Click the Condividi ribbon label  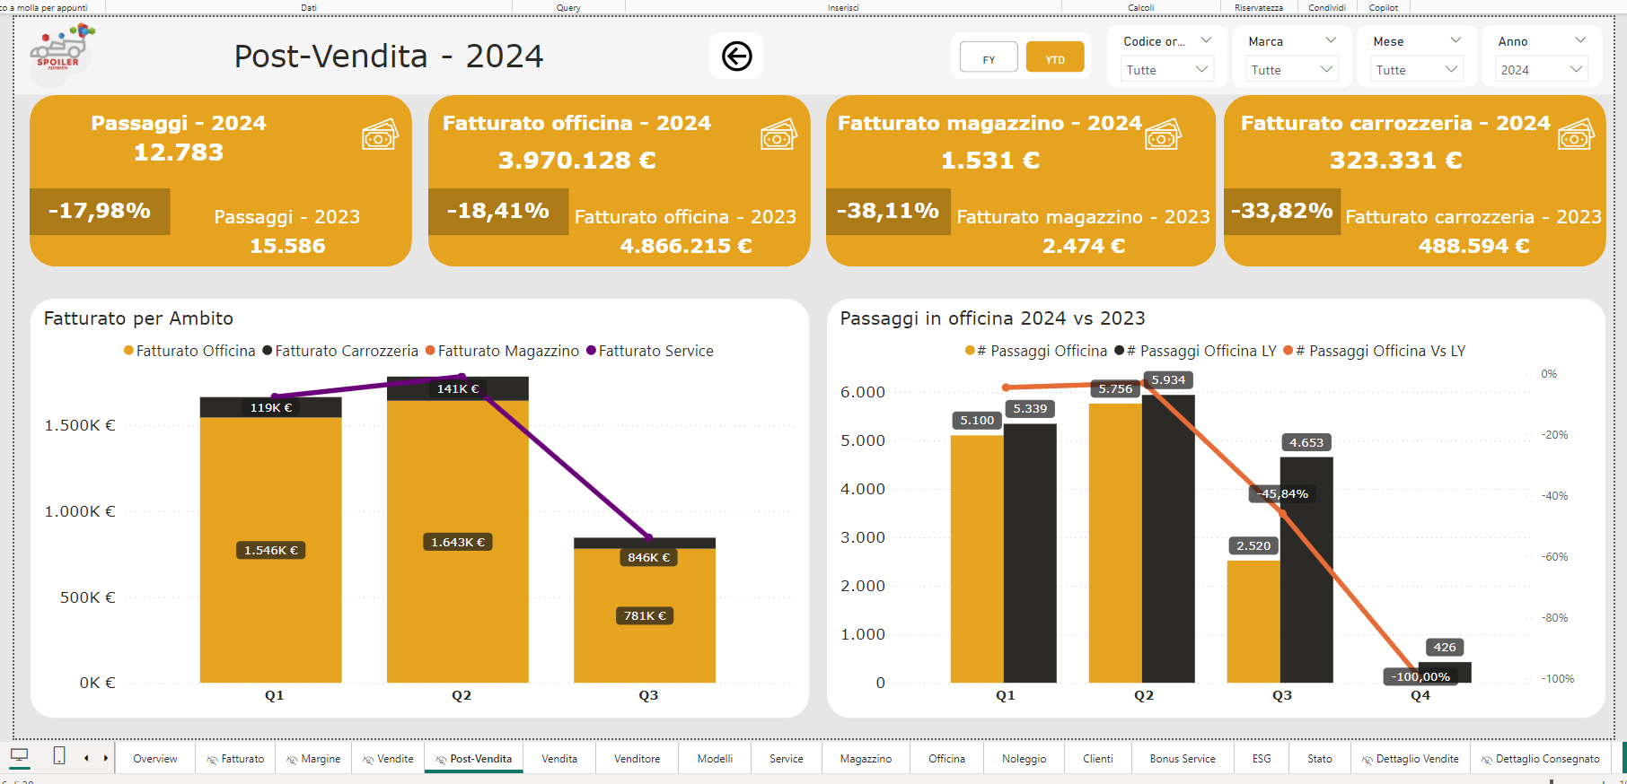[x=1326, y=7]
